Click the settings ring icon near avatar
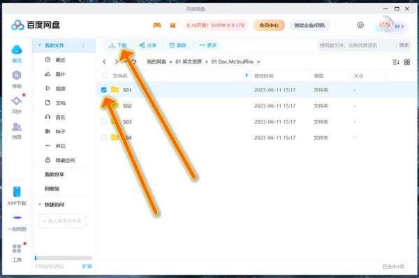The width and height of the screenshot is (419, 278). 360,25
